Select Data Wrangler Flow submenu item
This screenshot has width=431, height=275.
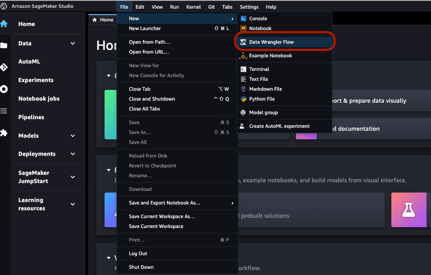pyautogui.click(x=284, y=42)
